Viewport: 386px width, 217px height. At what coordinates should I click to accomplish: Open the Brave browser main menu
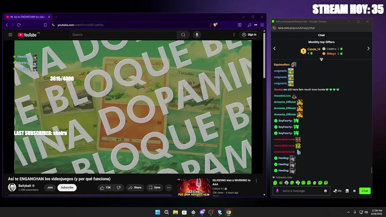tap(262, 25)
